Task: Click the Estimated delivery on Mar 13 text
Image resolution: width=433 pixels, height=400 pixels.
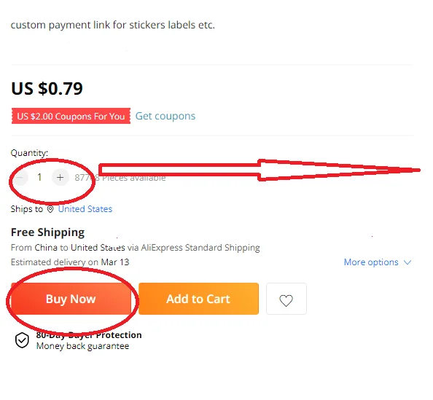Action: [70, 262]
